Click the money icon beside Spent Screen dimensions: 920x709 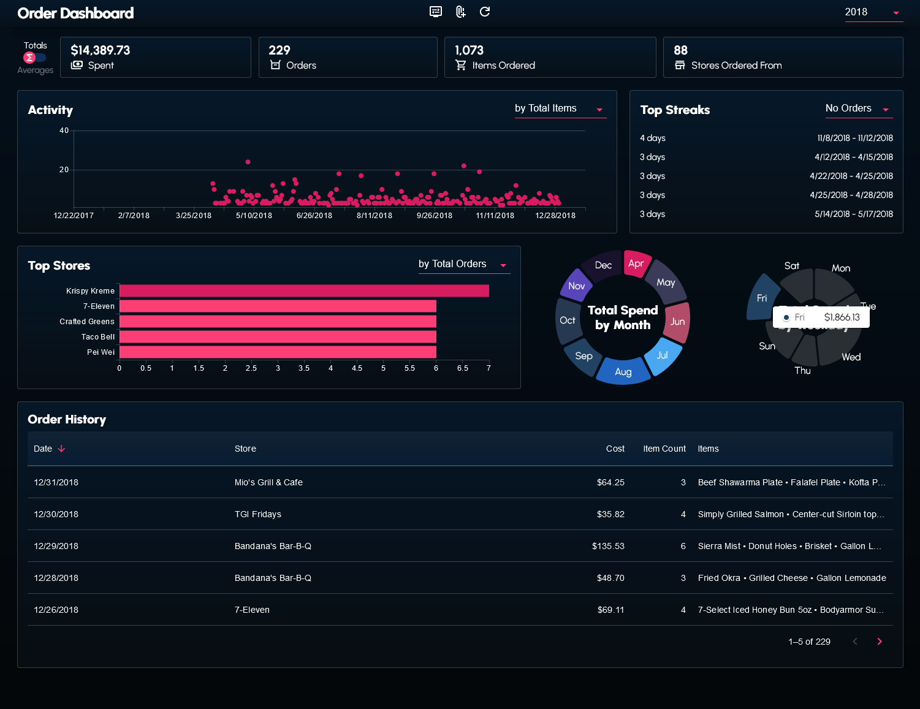[77, 65]
